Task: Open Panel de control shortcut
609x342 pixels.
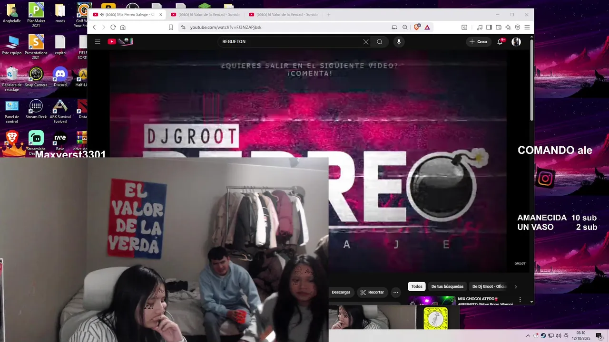Action: pos(12,111)
